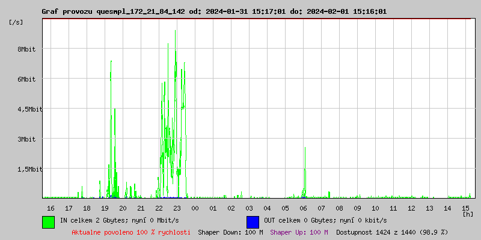The height and width of the screenshot is (240, 481).
Task: Click the 4,5Mbit y-axis label
Action: coord(28,109)
